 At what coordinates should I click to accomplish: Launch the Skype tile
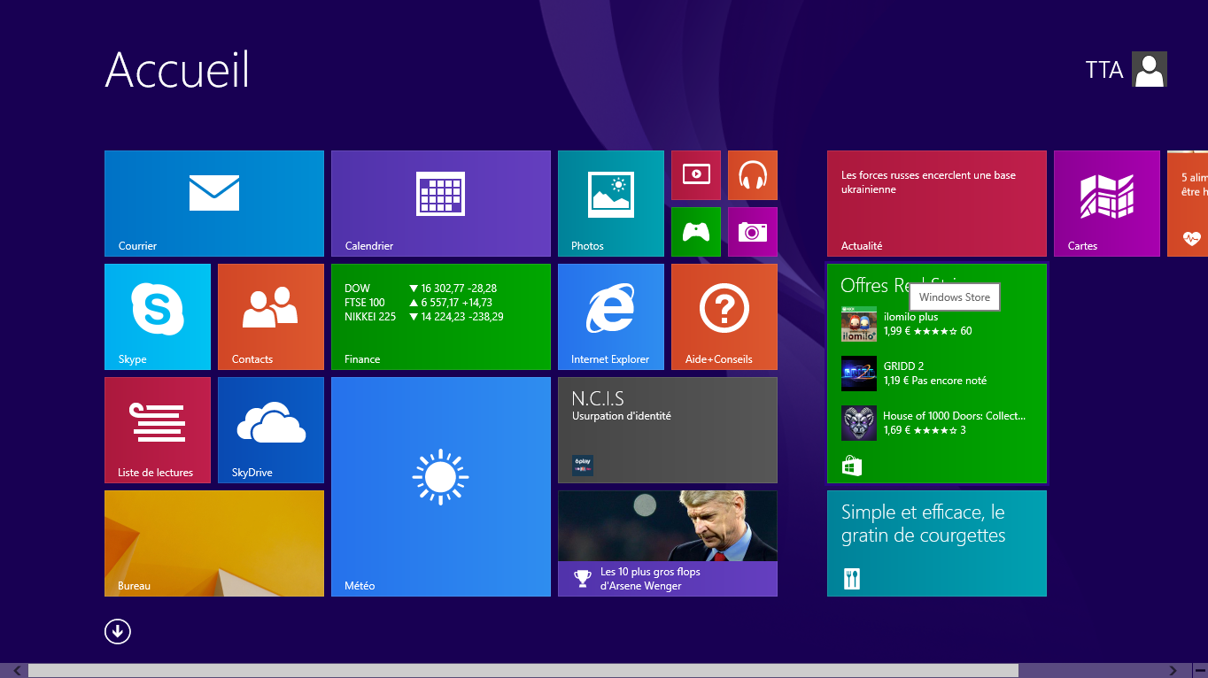pos(158,317)
